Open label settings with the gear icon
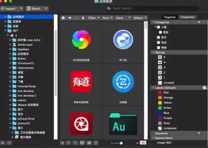 (x=204, y=88)
